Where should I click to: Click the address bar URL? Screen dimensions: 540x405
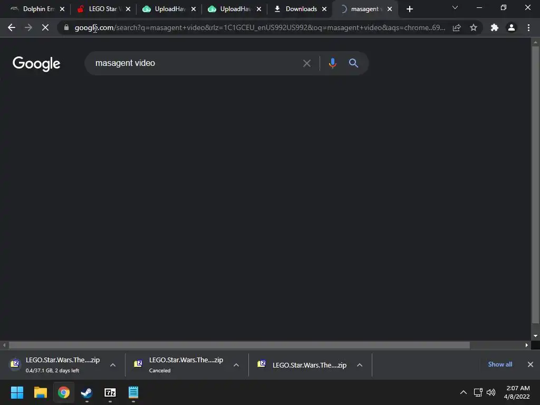(260, 27)
